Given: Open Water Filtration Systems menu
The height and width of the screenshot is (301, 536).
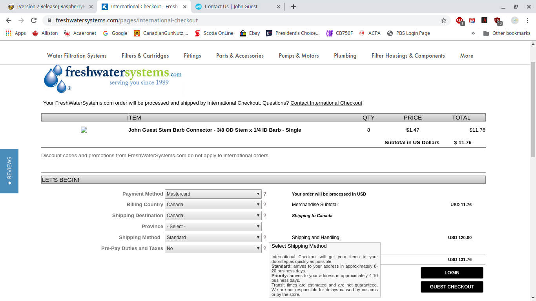Looking at the screenshot, I should click(77, 56).
